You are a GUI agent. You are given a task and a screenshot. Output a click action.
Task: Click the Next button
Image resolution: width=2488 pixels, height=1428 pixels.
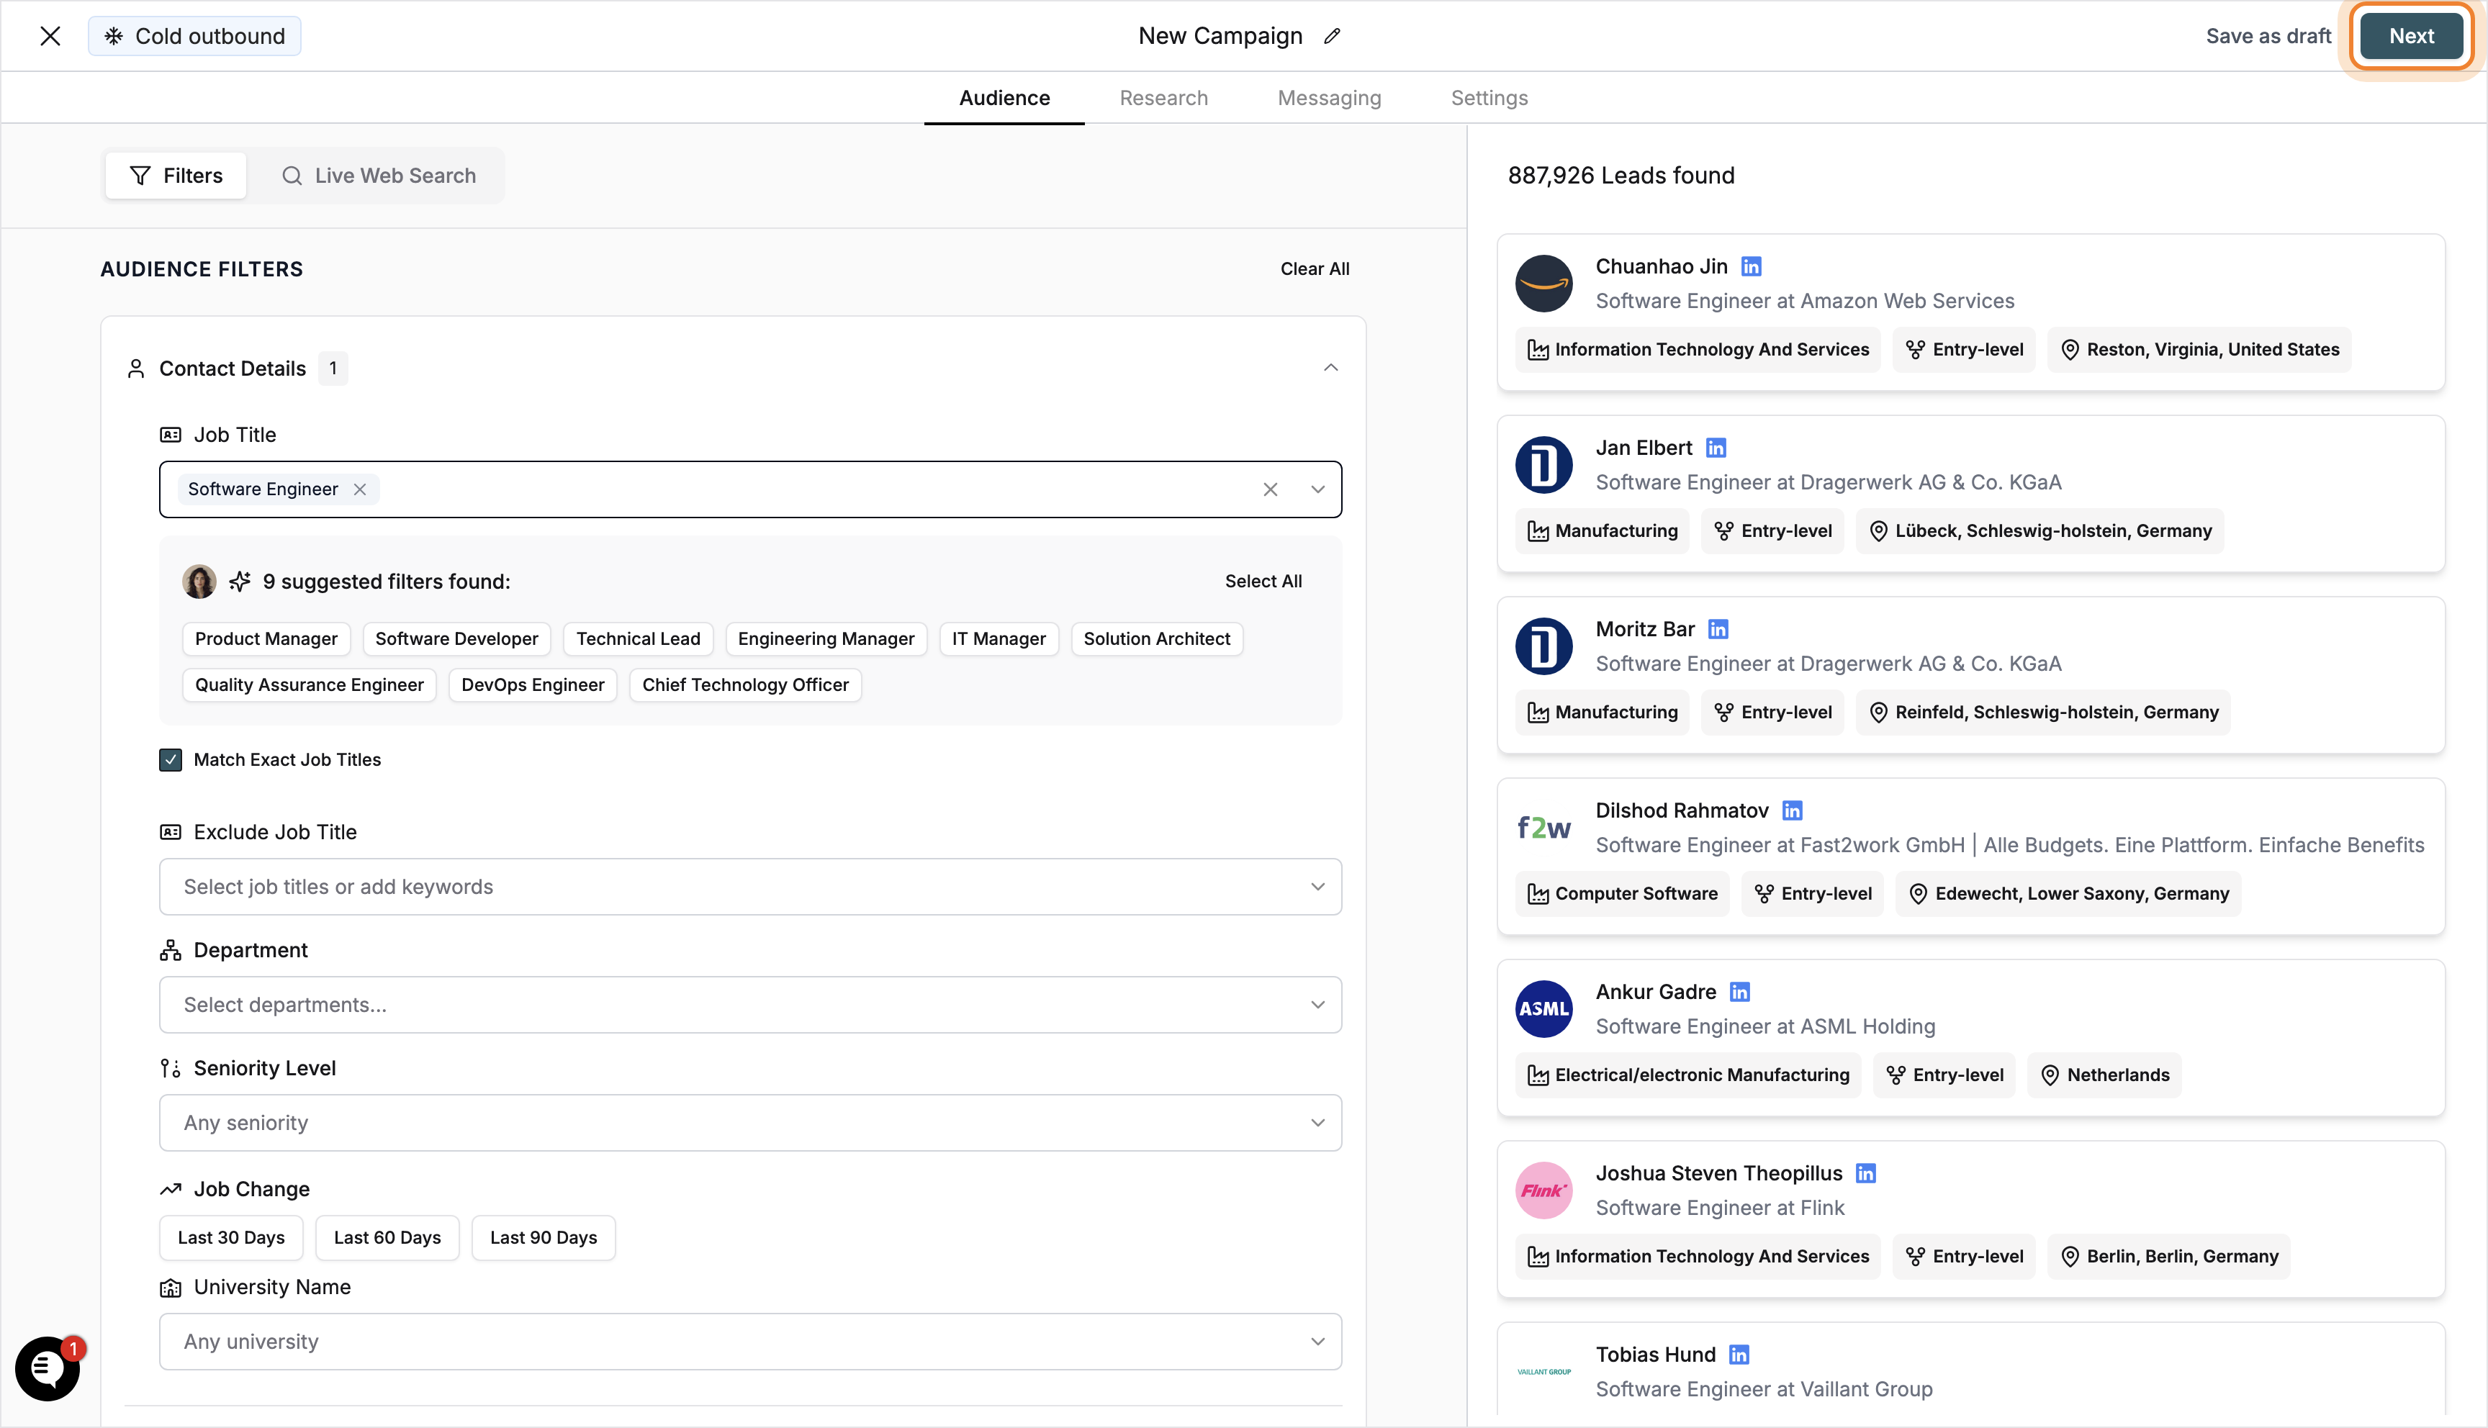tap(2410, 35)
